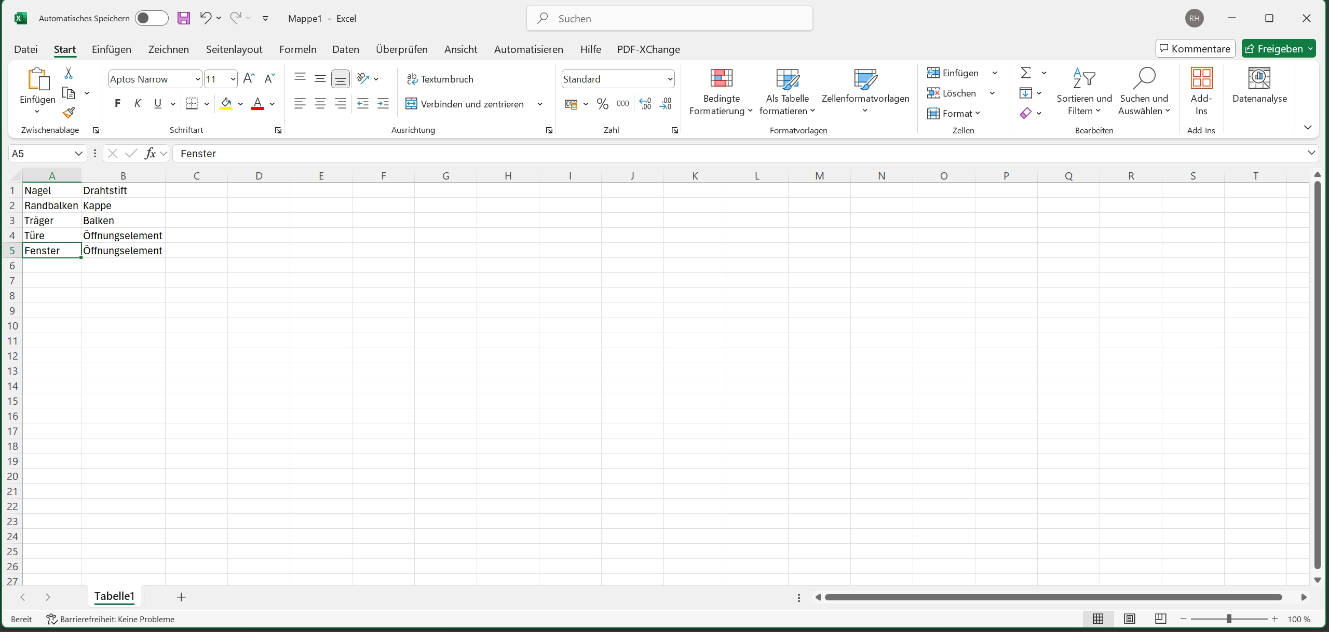Viewport: 1329px width, 632px height.
Task: Toggle bold formatting with the F button
Action: [x=117, y=103]
